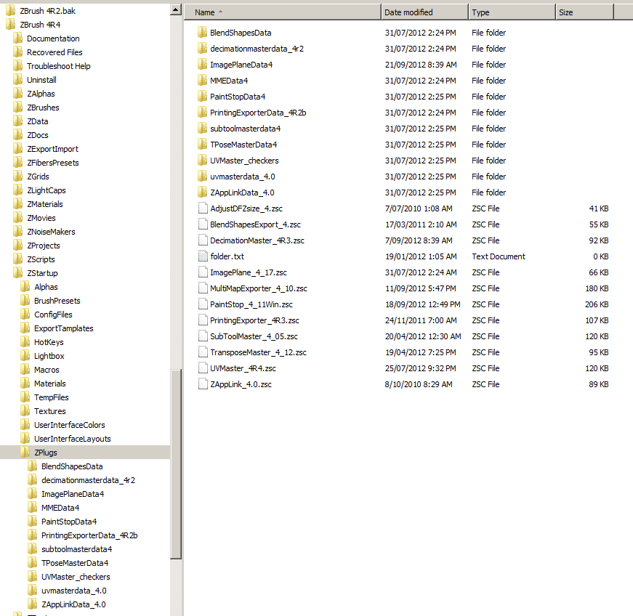Sort files by the Type column header

point(512,12)
